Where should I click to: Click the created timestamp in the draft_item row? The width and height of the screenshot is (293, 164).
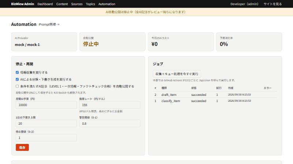(240, 94)
